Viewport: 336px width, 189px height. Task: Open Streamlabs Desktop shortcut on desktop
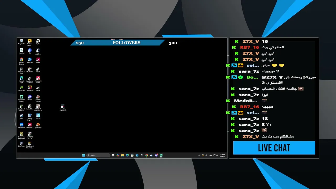tap(22, 99)
